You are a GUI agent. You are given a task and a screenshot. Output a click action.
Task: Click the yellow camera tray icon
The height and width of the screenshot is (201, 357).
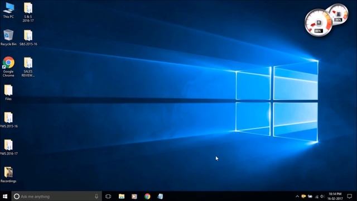pos(303,197)
